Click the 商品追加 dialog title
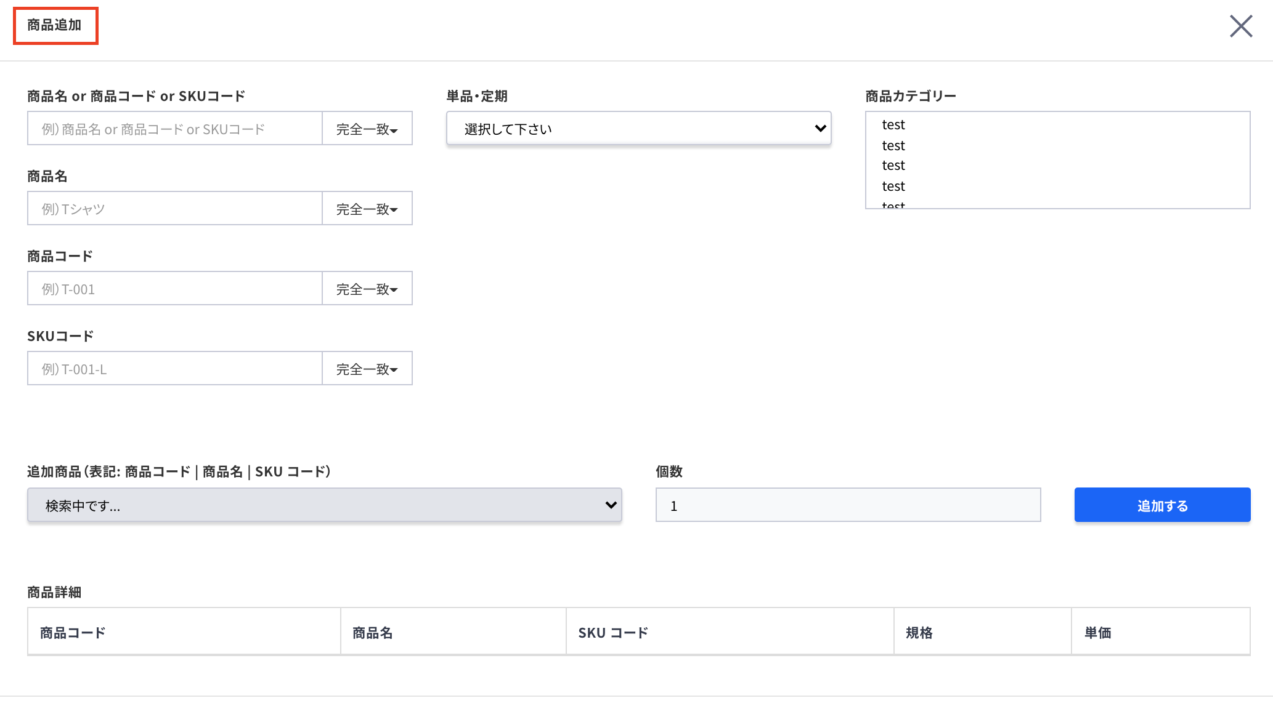The image size is (1273, 714). click(x=54, y=25)
